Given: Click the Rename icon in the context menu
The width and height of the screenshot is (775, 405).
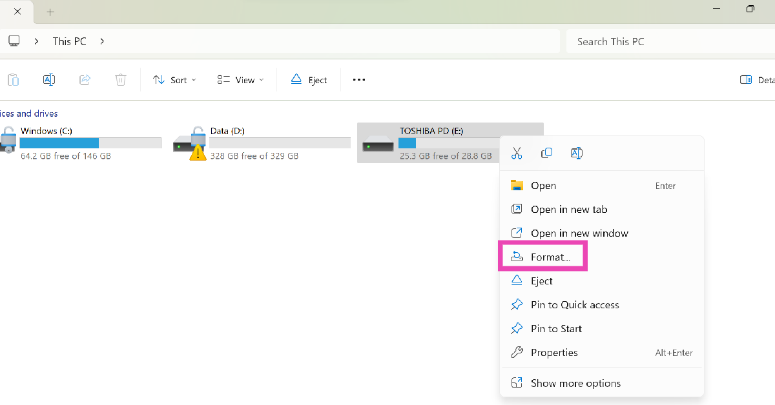Looking at the screenshot, I should click(576, 153).
